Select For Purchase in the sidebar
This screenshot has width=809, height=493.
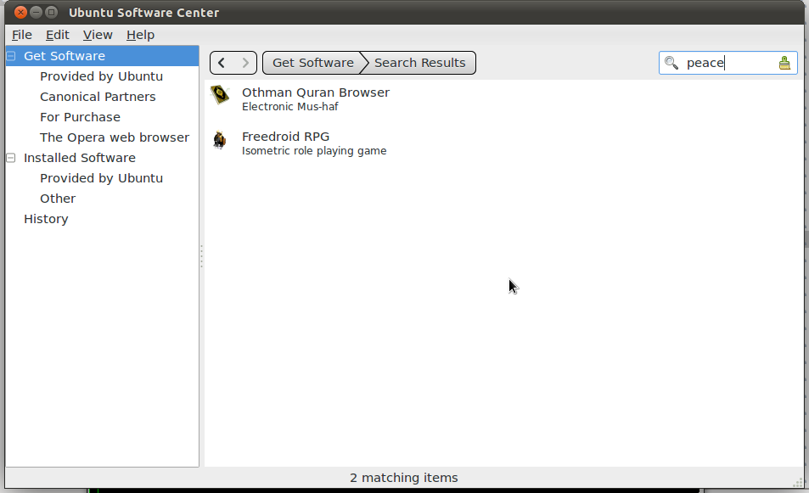point(80,117)
